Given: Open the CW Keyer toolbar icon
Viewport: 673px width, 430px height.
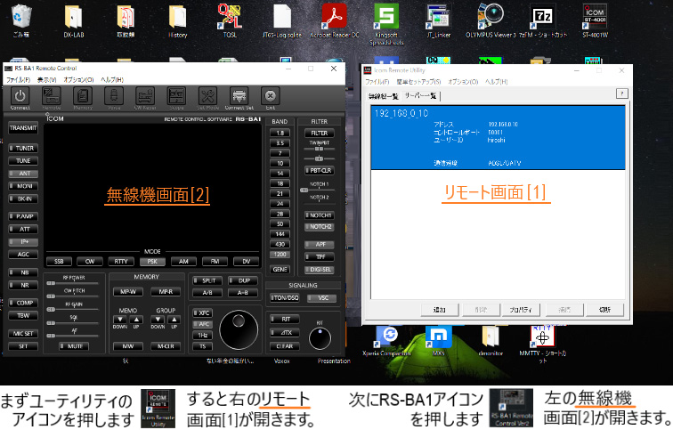Looking at the screenshot, I should pyautogui.click(x=145, y=98).
